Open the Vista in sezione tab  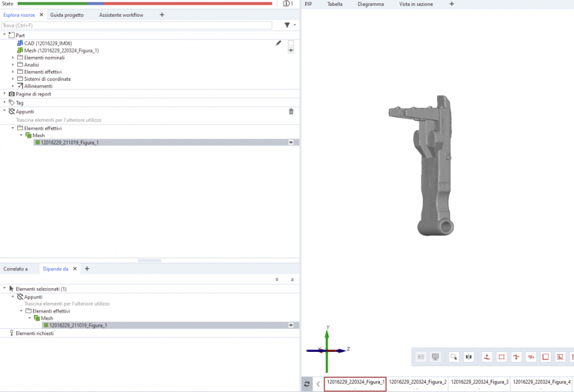(416, 4)
